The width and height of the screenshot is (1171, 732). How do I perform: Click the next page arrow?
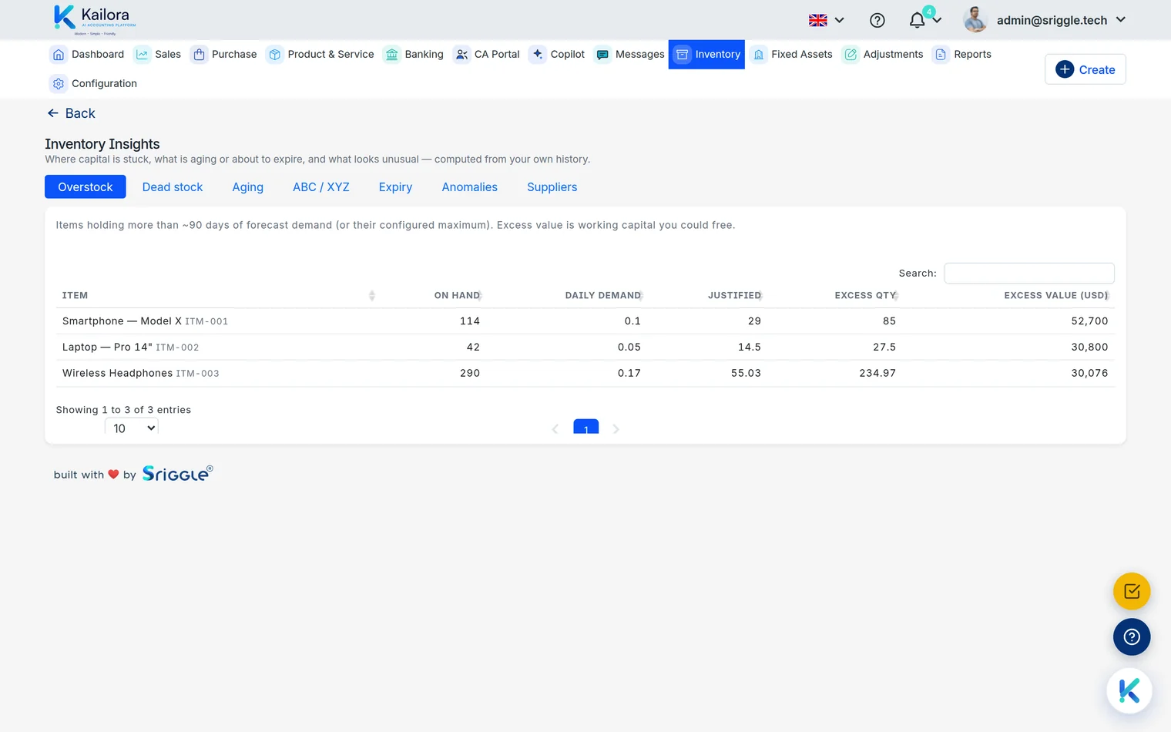[x=616, y=429]
